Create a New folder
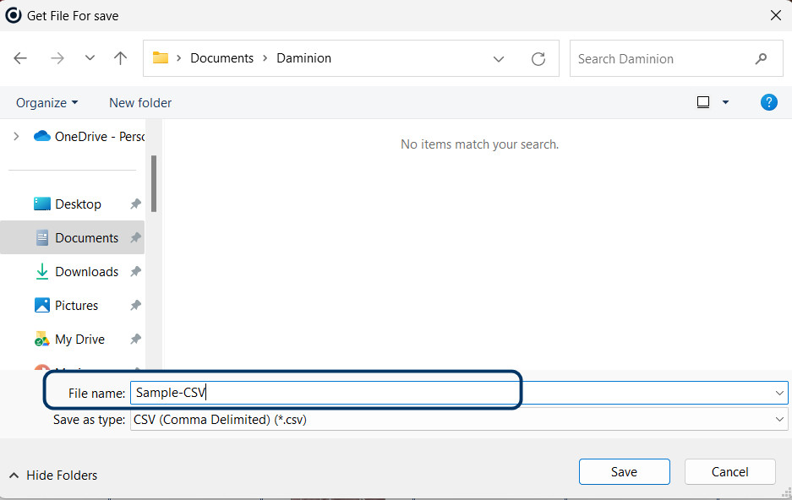Screen dimensions: 792x500 pyautogui.click(x=140, y=102)
